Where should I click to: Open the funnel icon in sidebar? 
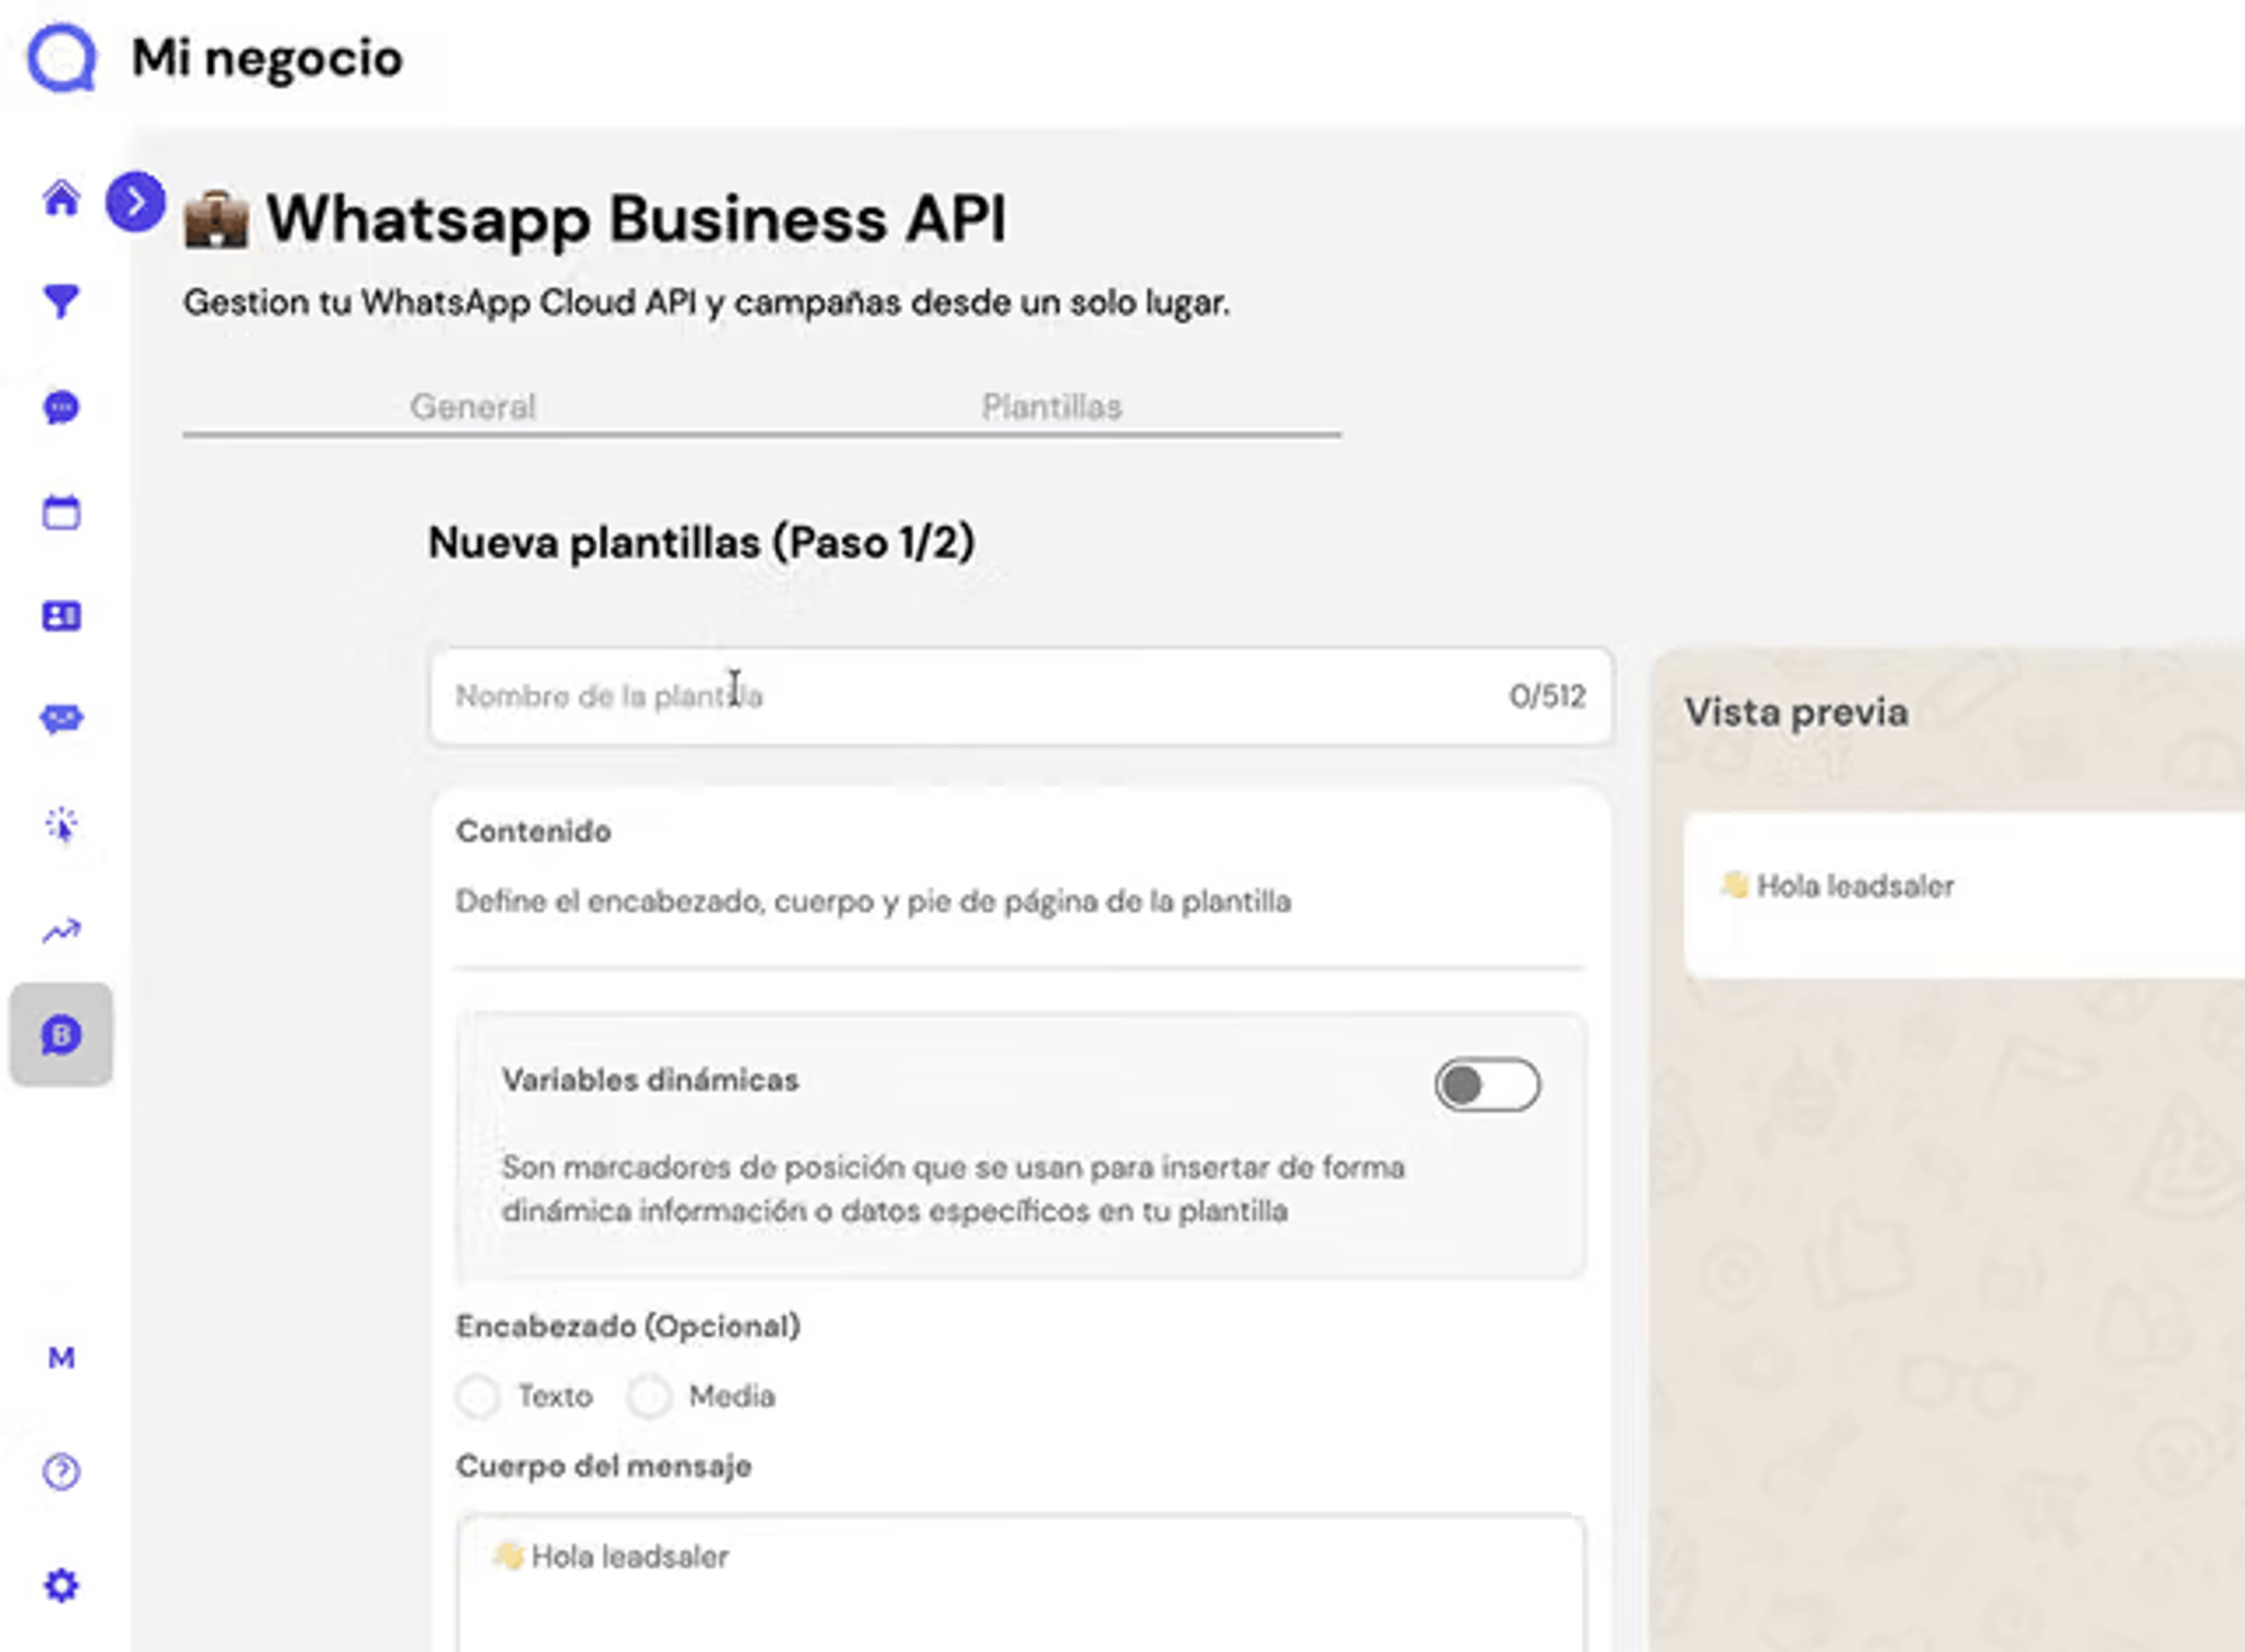point(61,301)
